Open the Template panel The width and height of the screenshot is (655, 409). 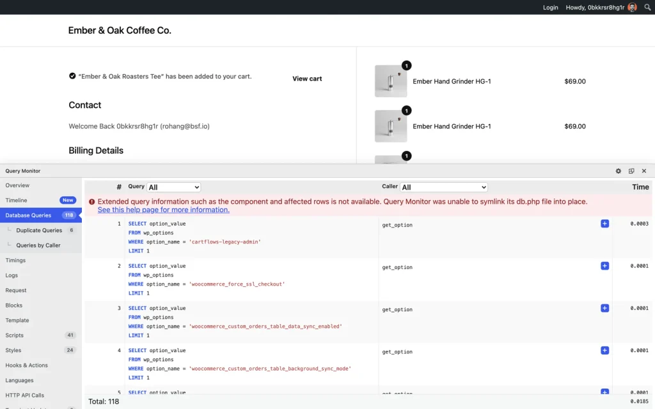[x=17, y=321]
